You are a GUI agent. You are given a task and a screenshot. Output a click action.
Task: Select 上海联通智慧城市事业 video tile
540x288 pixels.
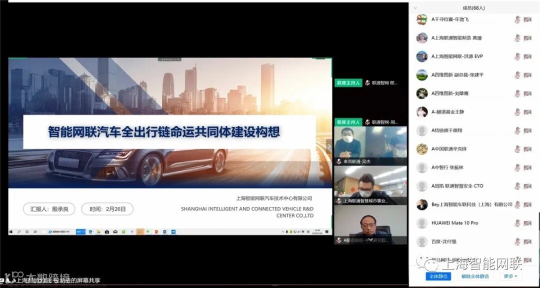[x=370, y=185]
